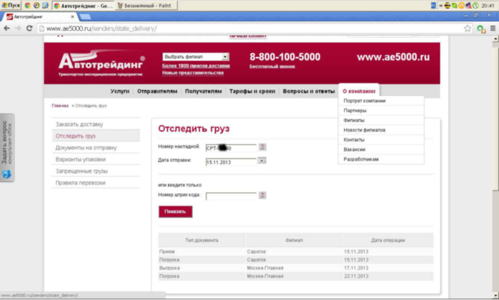The height and width of the screenshot is (300, 499).
Task: Switch to the Paint taskbar window
Action: coord(147,5)
